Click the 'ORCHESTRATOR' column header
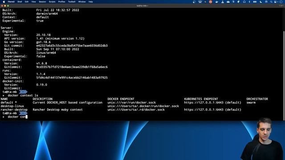This screenshot has width=285, height=160. click(257, 99)
